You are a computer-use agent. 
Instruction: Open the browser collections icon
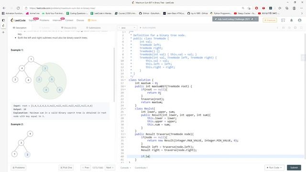tap(287, 8)
